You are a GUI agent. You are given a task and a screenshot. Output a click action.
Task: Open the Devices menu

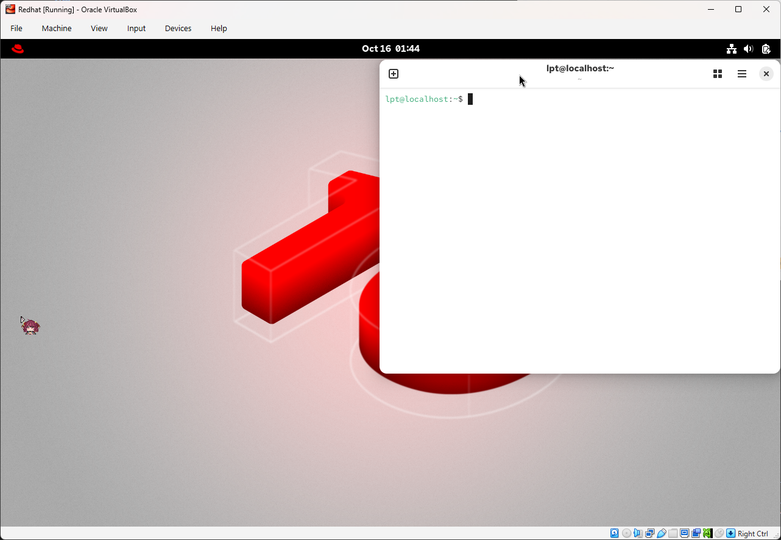click(177, 28)
